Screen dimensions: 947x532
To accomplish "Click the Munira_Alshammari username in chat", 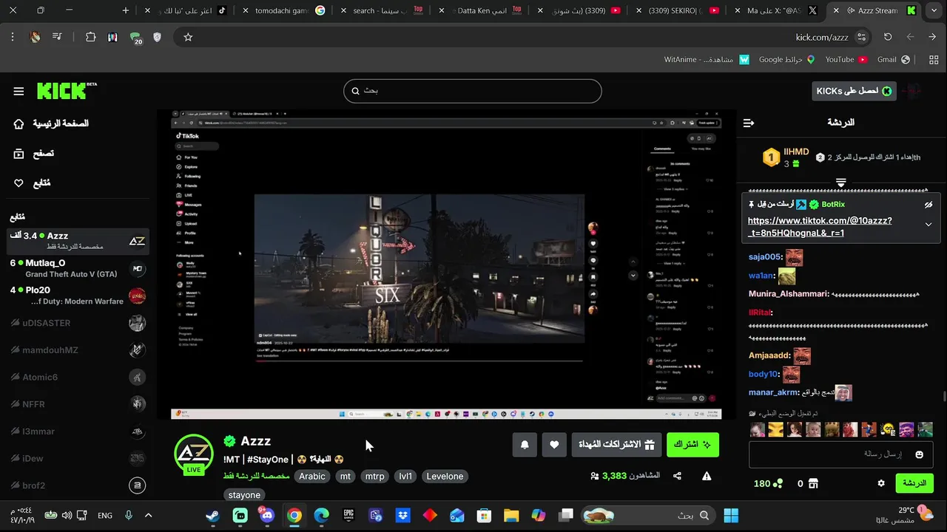I will (788, 294).
